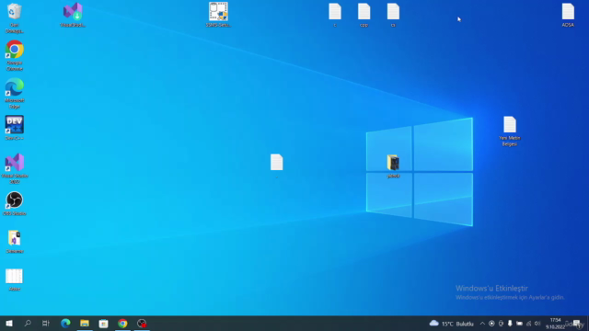Select the OBS Studio desktop shortcut
Image resolution: width=589 pixels, height=331 pixels.
pos(15,204)
